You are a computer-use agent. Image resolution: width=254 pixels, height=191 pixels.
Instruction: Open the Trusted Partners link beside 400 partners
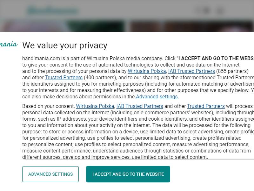click(x=64, y=77)
